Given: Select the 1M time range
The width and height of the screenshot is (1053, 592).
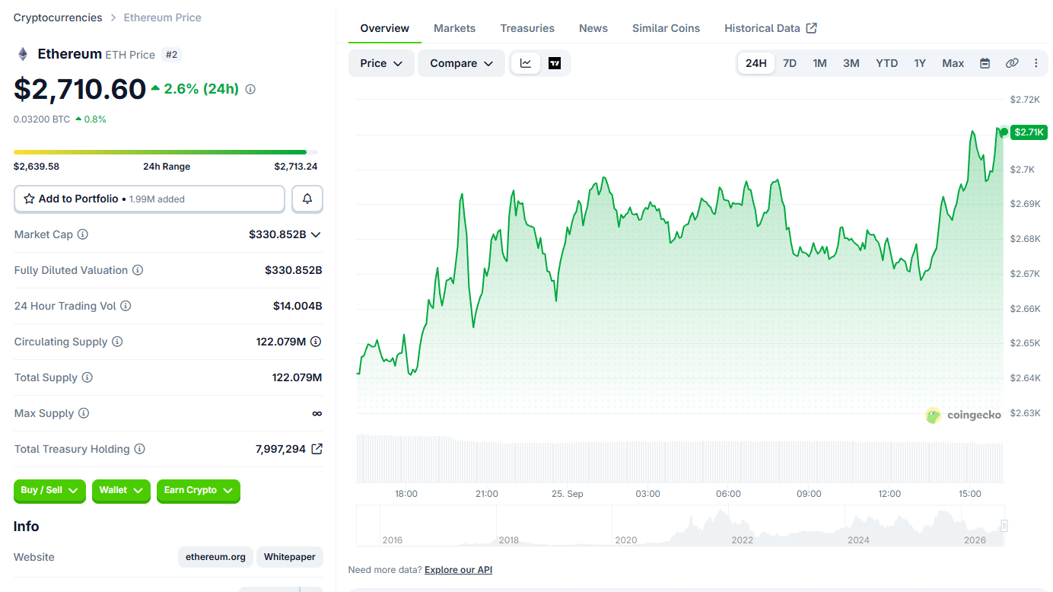Looking at the screenshot, I should coord(819,63).
